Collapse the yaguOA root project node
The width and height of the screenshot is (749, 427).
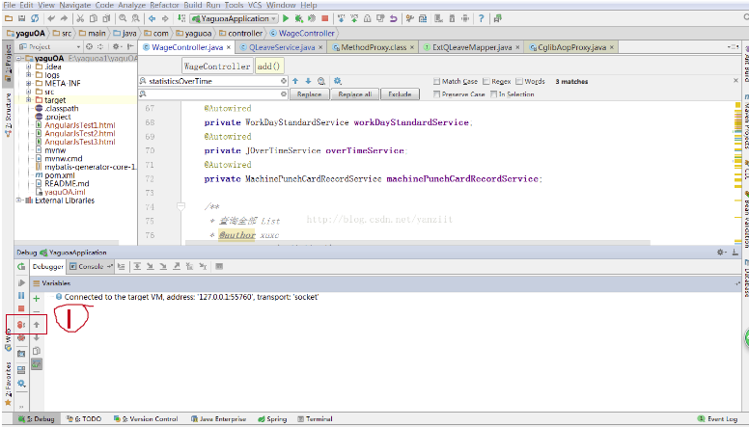(x=18, y=58)
